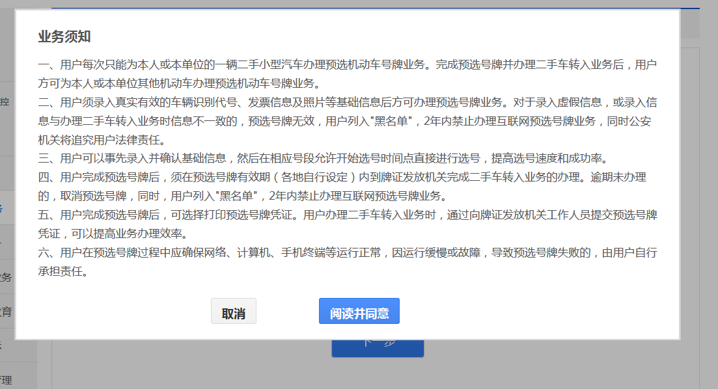The height and width of the screenshot is (389, 718).
Task: Click the line starting 机关将追究用户法律责任
Action: pos(102,140)
